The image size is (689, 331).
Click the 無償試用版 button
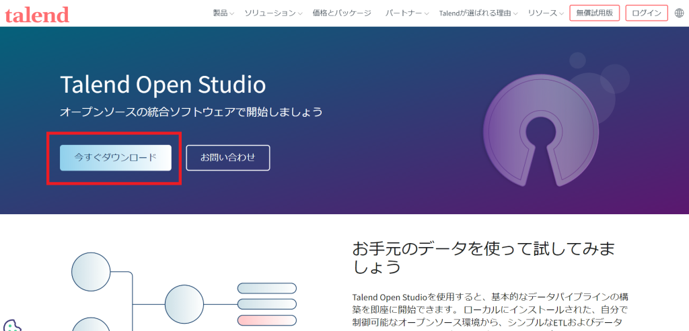point(595,13)
